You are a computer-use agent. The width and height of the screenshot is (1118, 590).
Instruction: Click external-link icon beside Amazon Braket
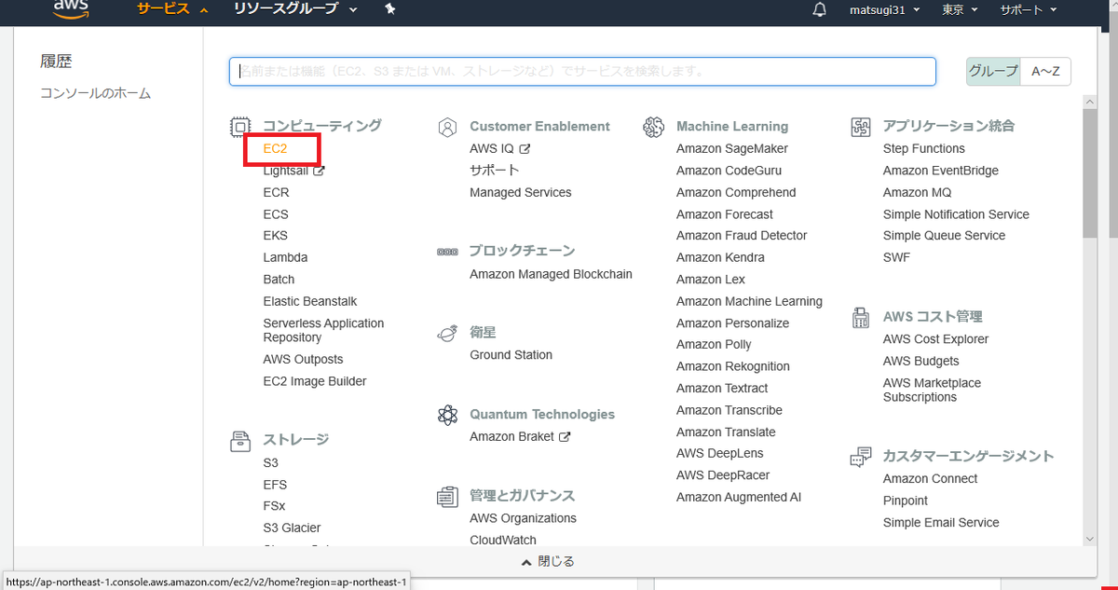point(564,436)
